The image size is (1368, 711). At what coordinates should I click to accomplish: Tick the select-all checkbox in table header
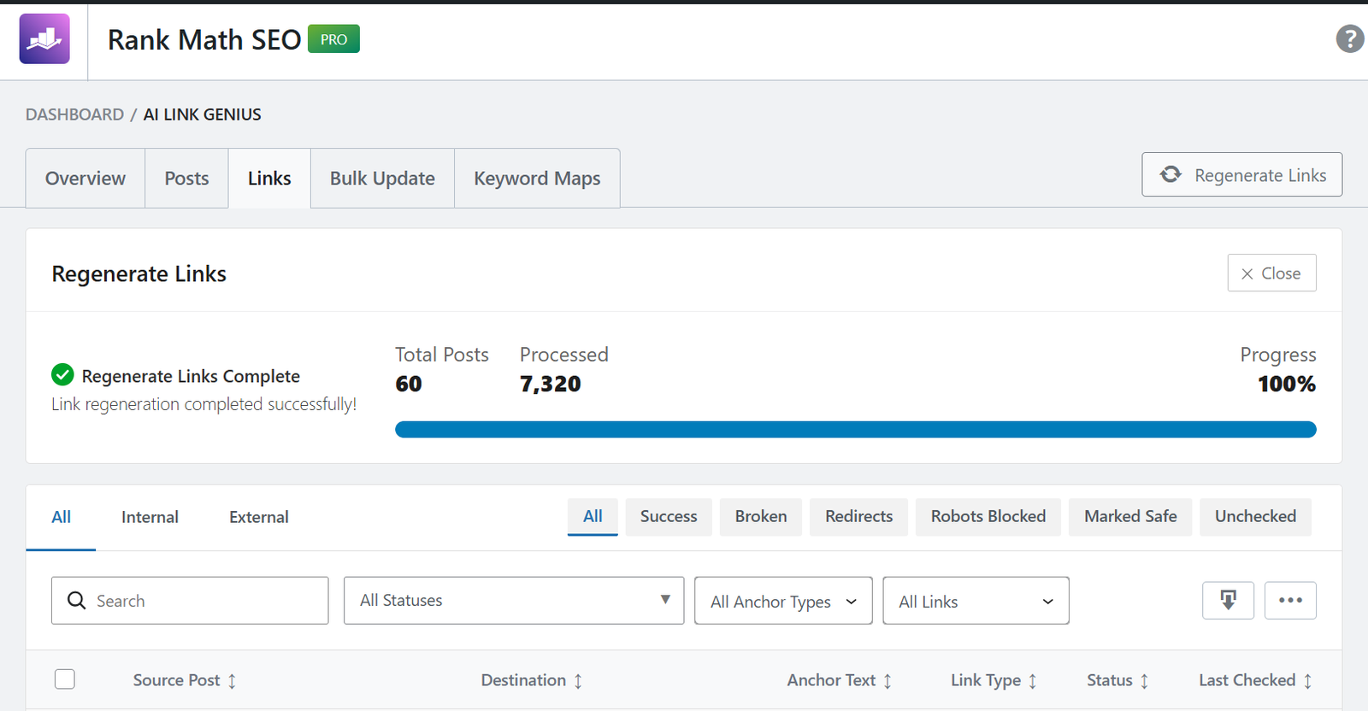click(65, 679)
